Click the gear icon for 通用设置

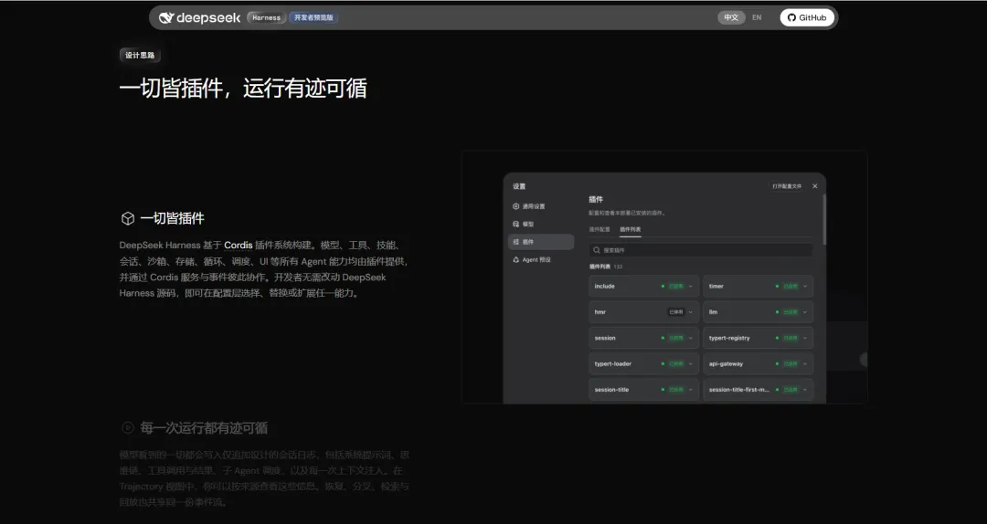coord(516,206)
